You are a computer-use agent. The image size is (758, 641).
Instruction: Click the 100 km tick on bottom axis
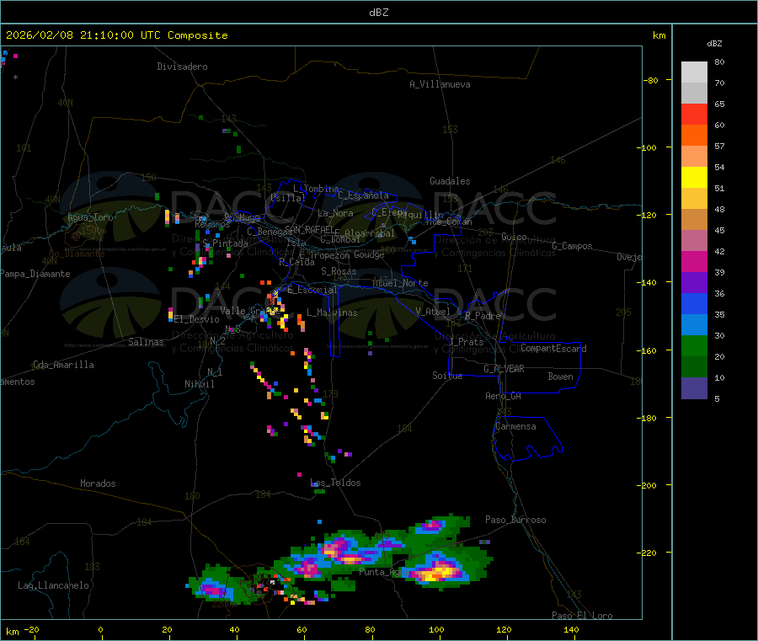(436, 629)
